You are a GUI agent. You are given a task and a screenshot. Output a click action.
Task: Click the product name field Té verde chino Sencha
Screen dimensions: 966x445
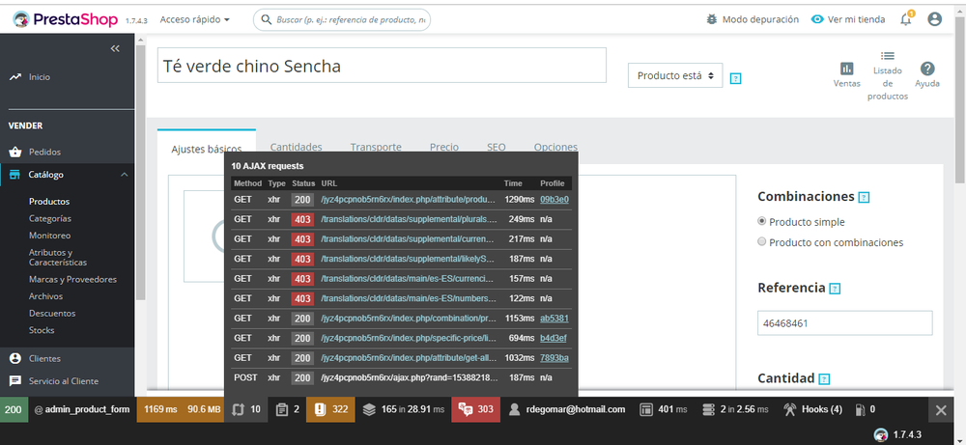382,66
